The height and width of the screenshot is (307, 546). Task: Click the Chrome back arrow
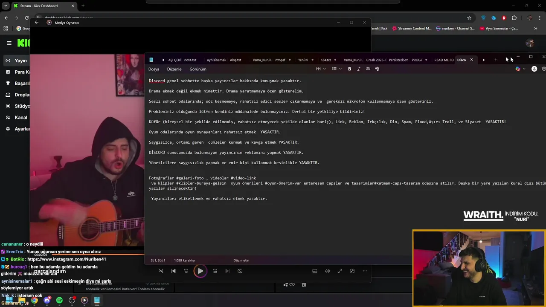(6, 18)
